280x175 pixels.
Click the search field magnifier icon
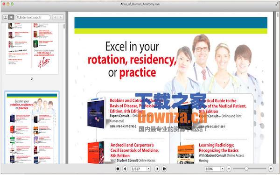(18, 17)
